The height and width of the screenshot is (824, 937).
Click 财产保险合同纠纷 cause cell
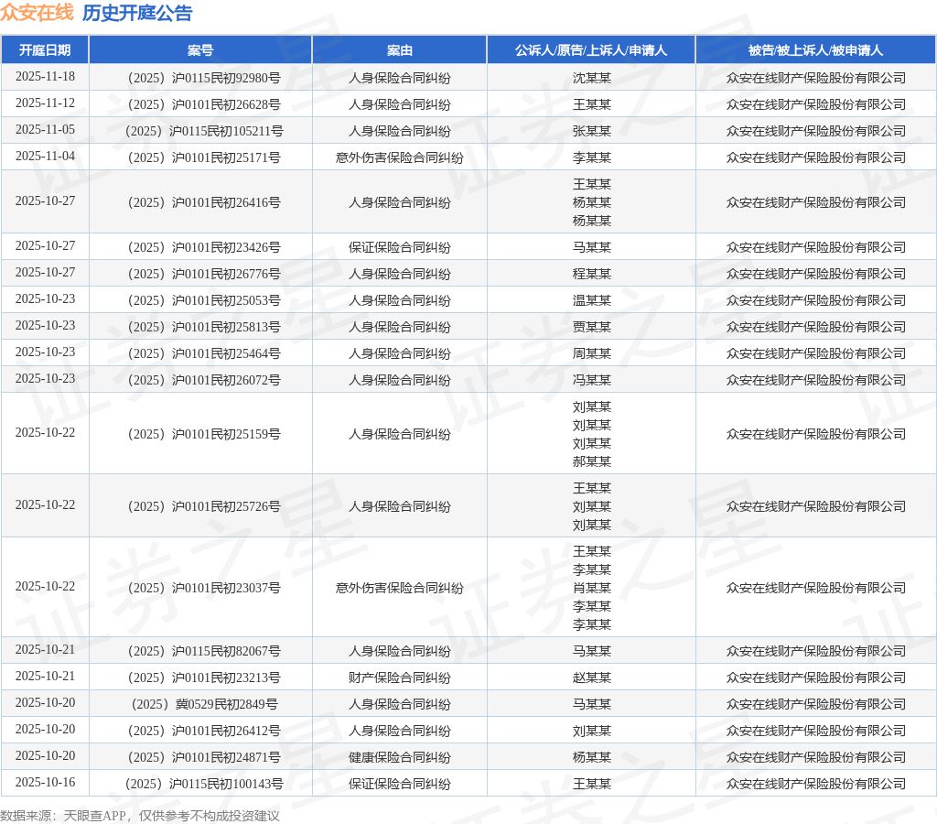[399, 678]
